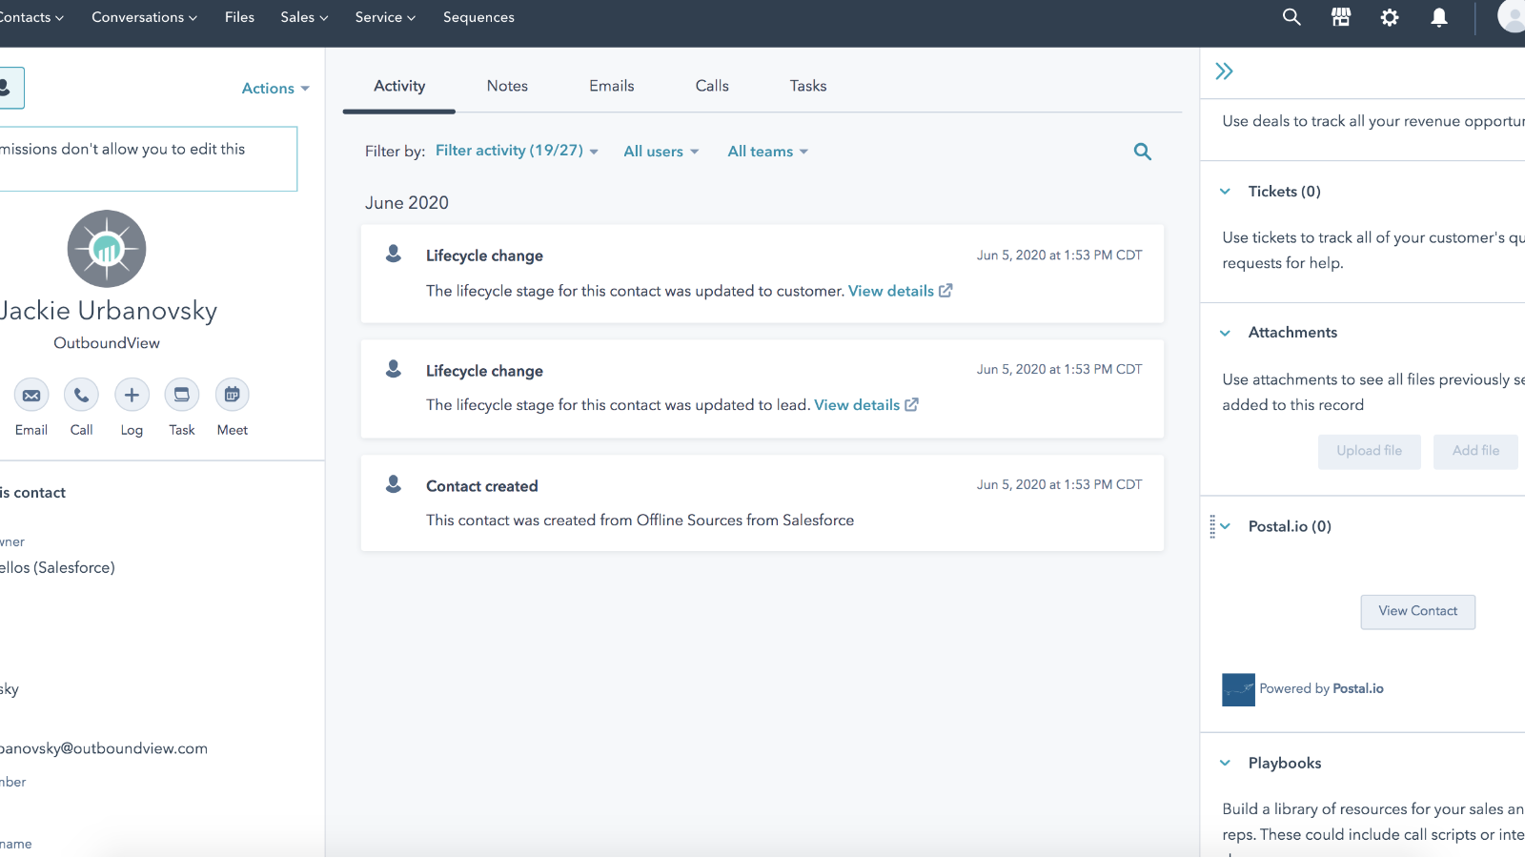Screen dimensions: 1525x858
Task: Open the Actions dropdown on the contact panel
Action: click(x=274, y=88)
